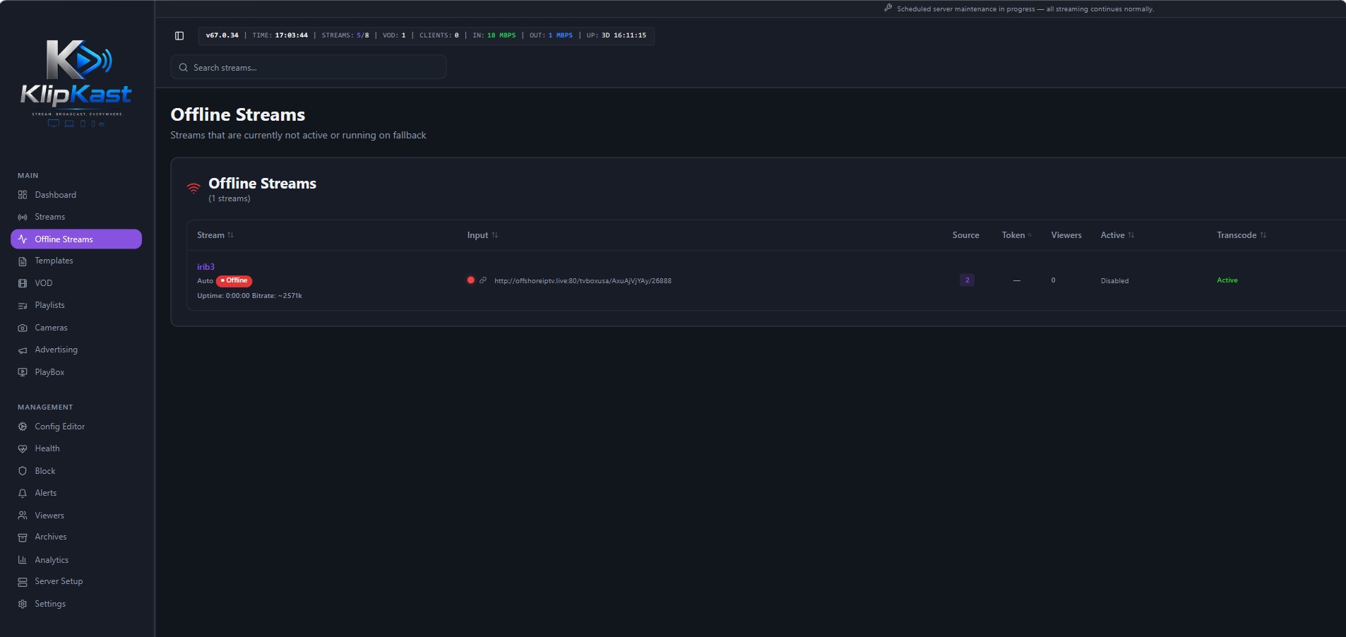Sort table by Input column
This screenshot has width=1346, height=637.
[482, 235]
